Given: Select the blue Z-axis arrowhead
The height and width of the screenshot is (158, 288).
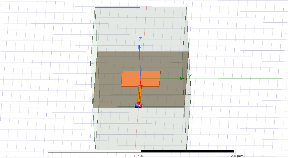Looking at the screenshot, I should coord(139,47).
